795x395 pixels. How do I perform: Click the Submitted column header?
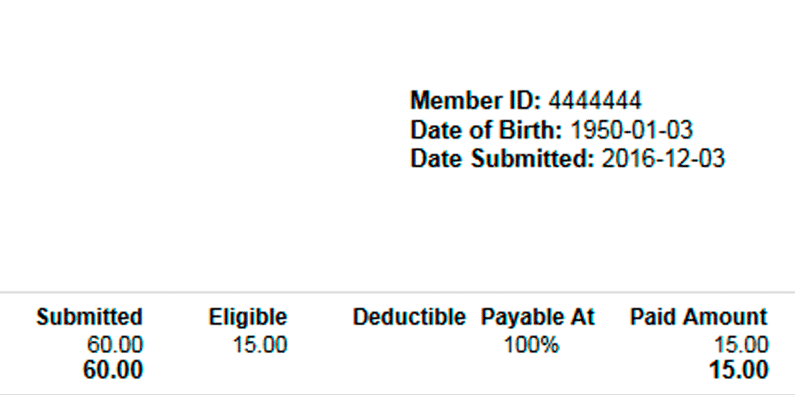(x=89, y=317)
